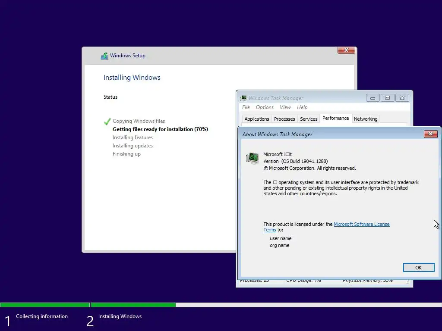This screenshot has width=442, height=331.
Task: Open the Help menu in Task Manager
Action: (302, 107)
